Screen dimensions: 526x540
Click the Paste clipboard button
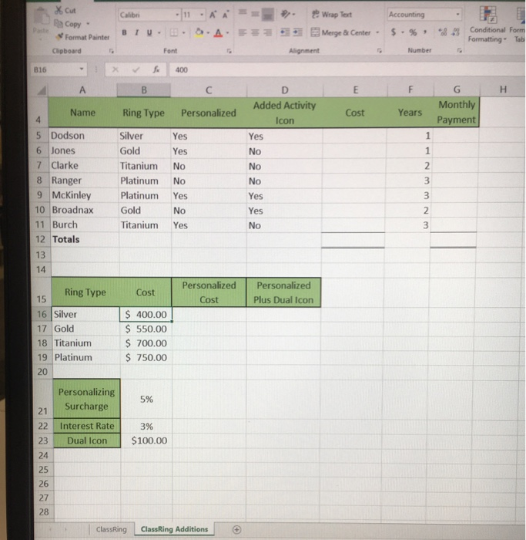(x=41, y=22)
